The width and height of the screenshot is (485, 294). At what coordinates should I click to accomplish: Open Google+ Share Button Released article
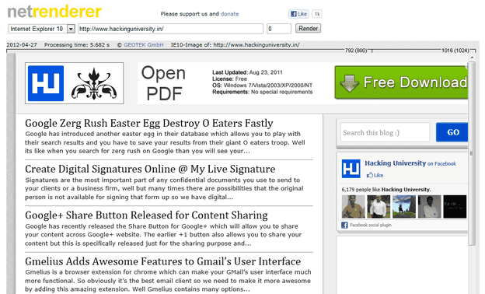(x=146, y=215)
